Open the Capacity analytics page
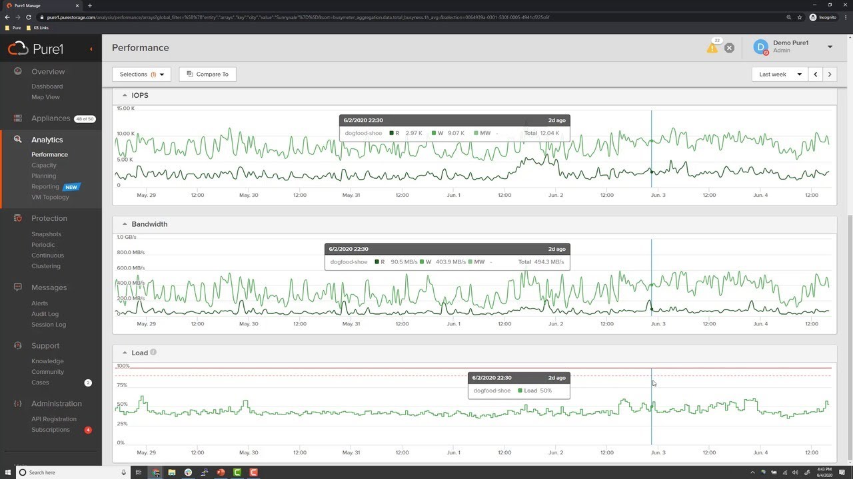The image size is (853, 479). [x=44, y=165]
